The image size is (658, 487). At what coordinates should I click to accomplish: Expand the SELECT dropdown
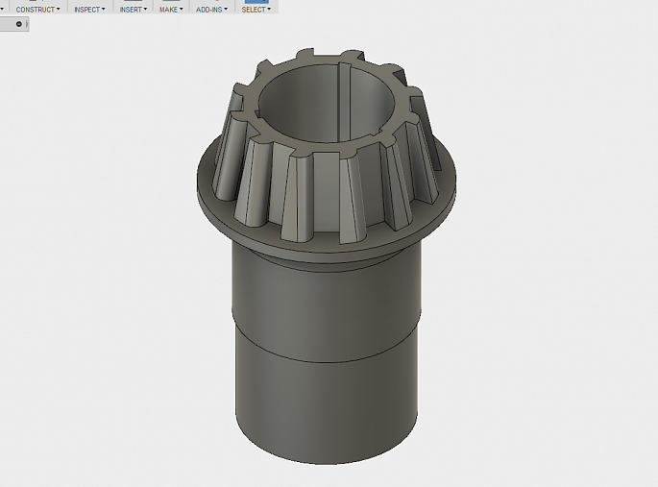[x=256, y=9]
